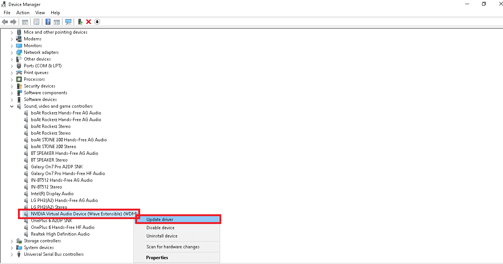Click the Device Manager icon in title bar
Screen dimensions: 503x264
tap(3, 4)
